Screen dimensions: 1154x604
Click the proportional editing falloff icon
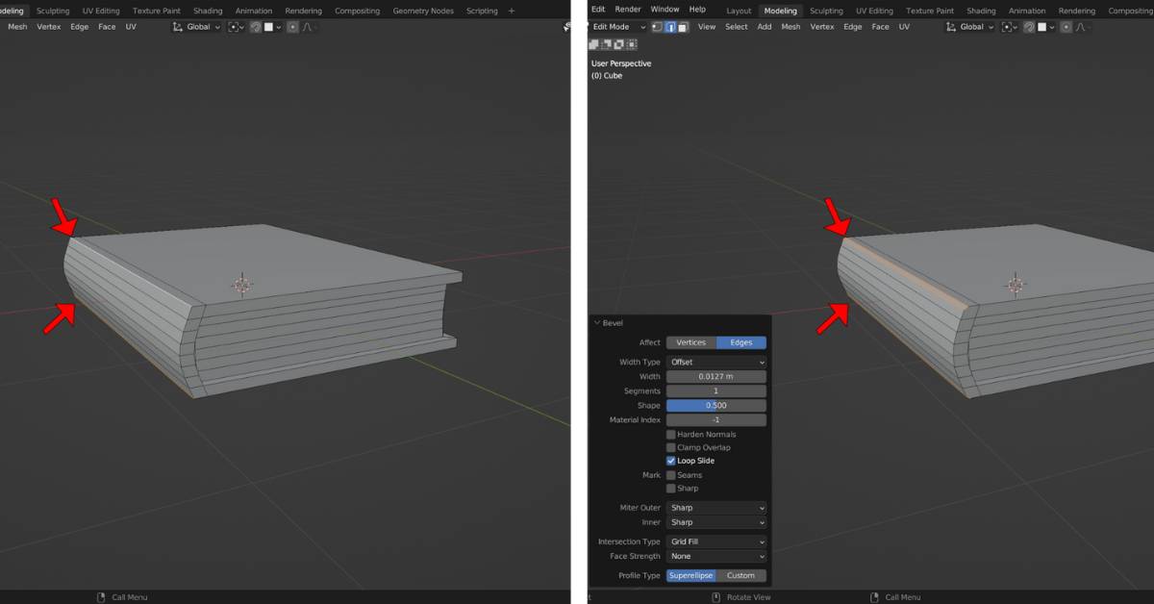coord(1082,27)
